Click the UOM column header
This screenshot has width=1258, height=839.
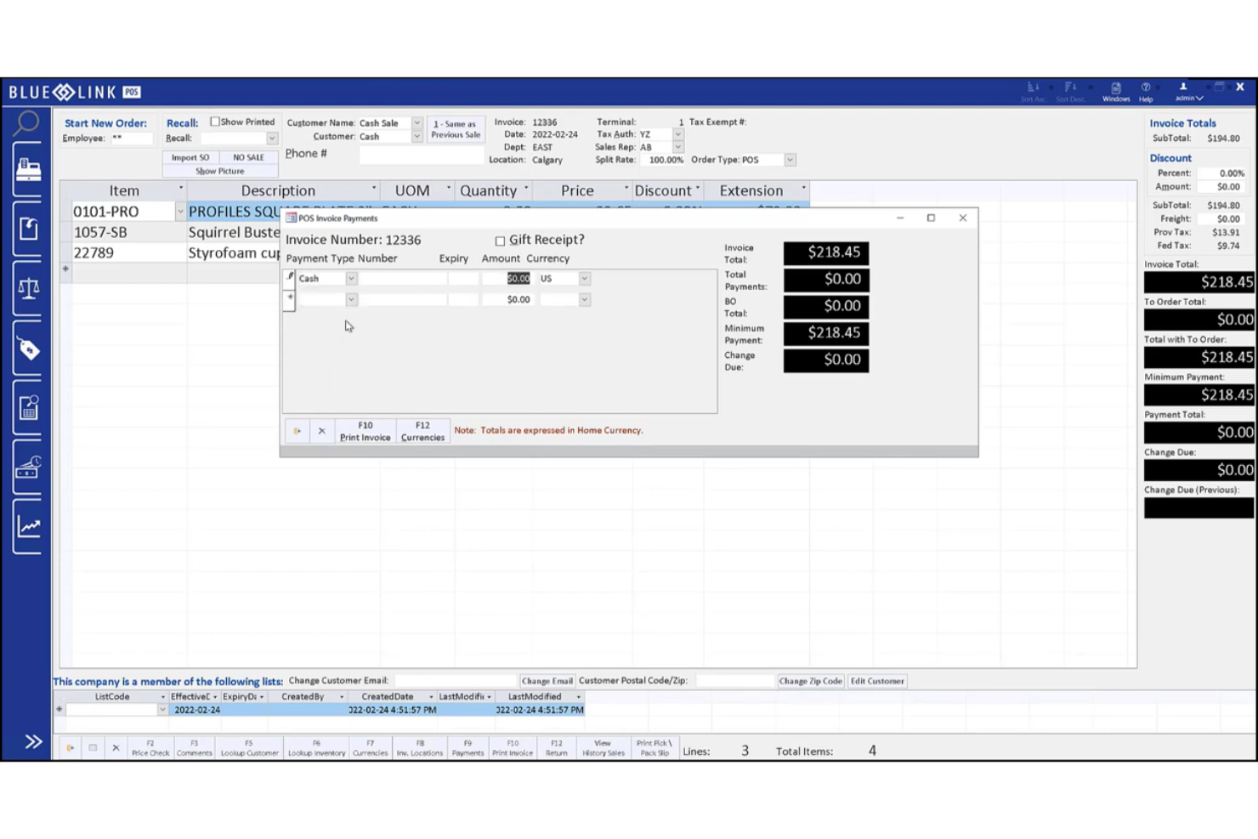[x=417, y=191]
